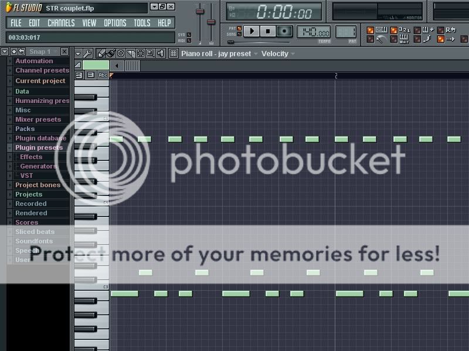Select the paint brush tool
This screenshot has height=351, width=469.
coord(110,53)
